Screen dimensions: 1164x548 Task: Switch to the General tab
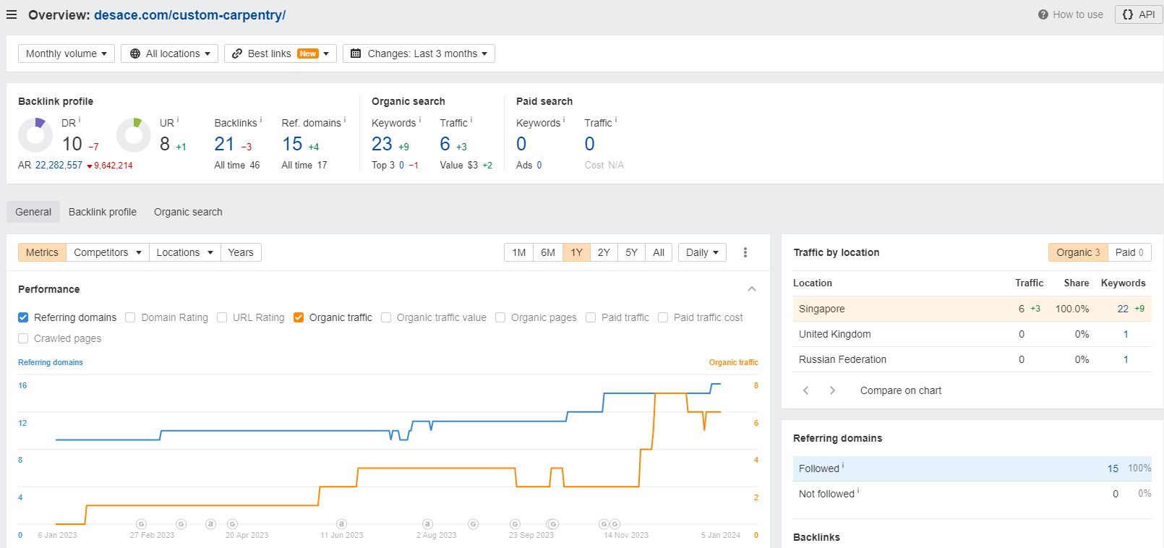click(x=33, y=212)
